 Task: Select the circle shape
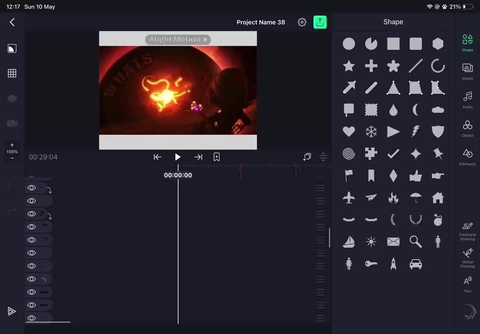349,44
